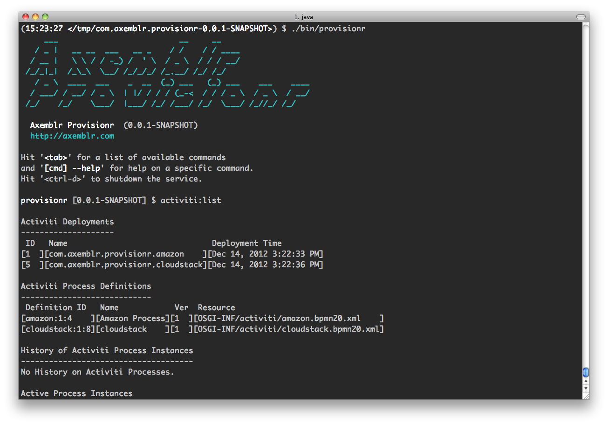
Task: Click the 'amazon:1:4' definition ID
Action: click(49, 319)
